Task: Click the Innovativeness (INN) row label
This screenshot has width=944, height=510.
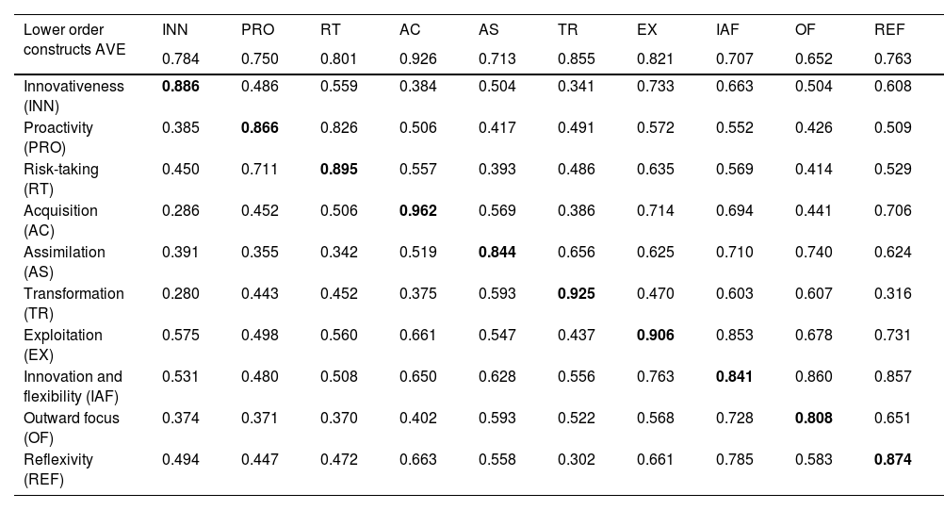Action: click(x=73, y=95)
